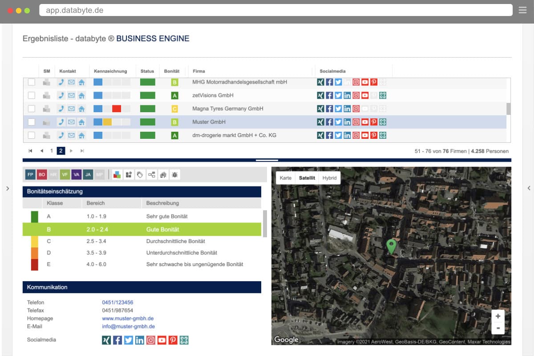
Task: Open the BO module button
Action: point(42,175)
